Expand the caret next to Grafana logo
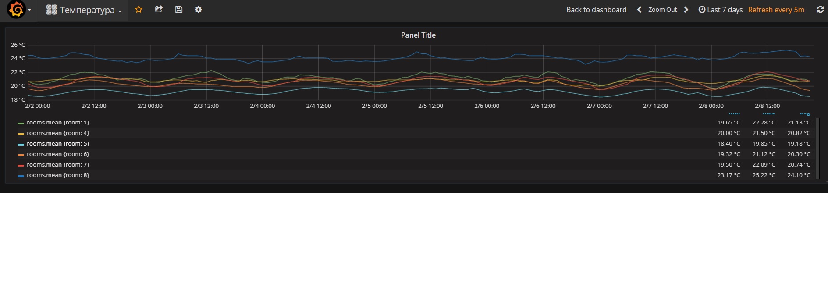 [29, 10]
